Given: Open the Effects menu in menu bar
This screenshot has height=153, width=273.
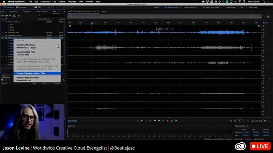Looking at the screenshot, I should pyautogui.click(x=61, y=2).
